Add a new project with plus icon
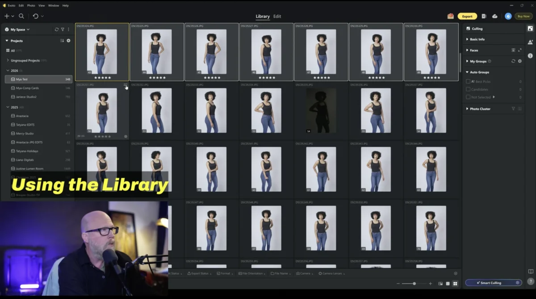The image size is (536, 299). point(68,41)
